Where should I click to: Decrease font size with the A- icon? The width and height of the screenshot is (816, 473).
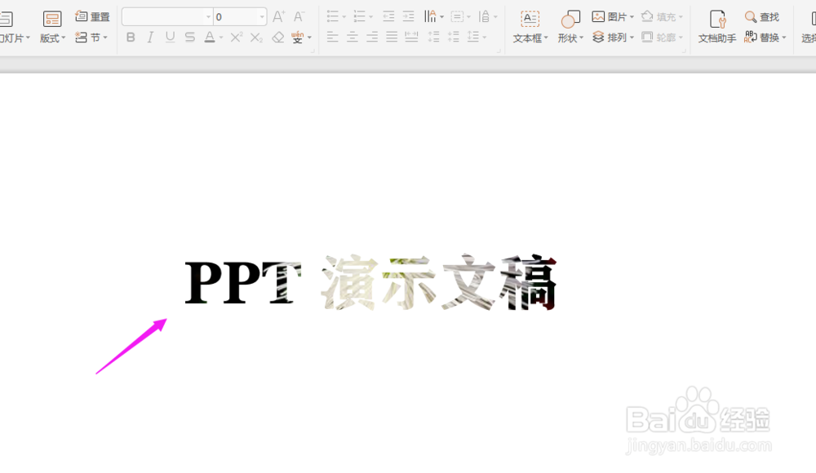pyautogui.click(x=299, y=16)
